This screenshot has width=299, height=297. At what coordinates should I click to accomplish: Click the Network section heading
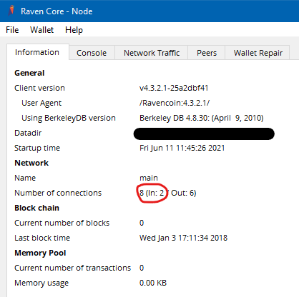(x=31, y=163)
